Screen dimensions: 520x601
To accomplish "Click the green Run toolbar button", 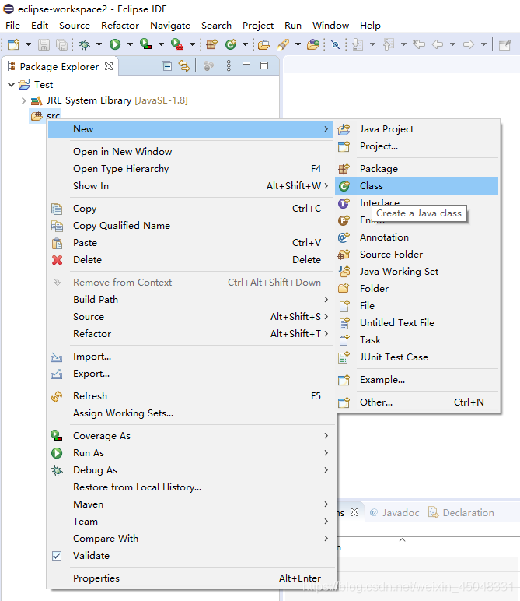I will [115, 44].
